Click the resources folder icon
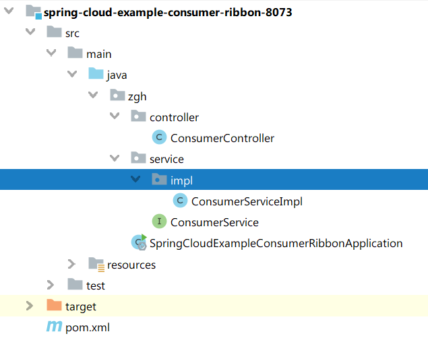This screenshot has width=428, height=338. click(x=96, y=265)
